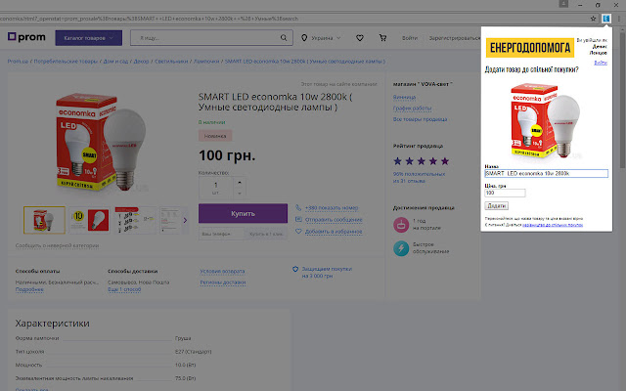Click Сообщить о неверной категории

(x=57, y=245)
